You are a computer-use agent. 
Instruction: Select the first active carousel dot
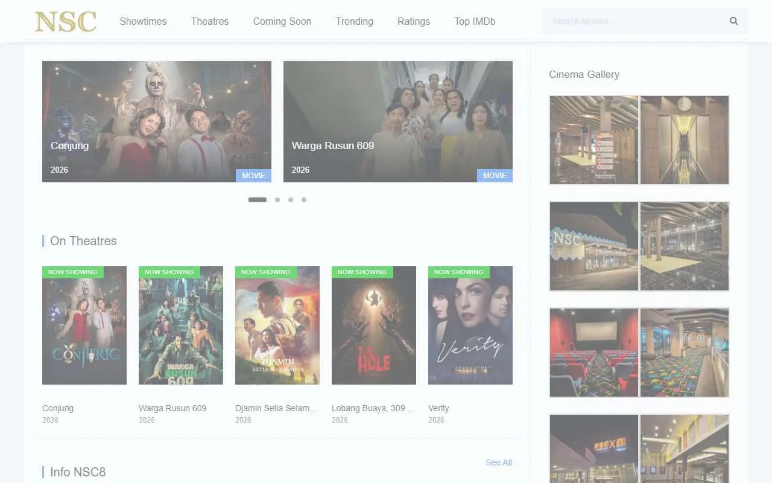click(x=258, y=200)
